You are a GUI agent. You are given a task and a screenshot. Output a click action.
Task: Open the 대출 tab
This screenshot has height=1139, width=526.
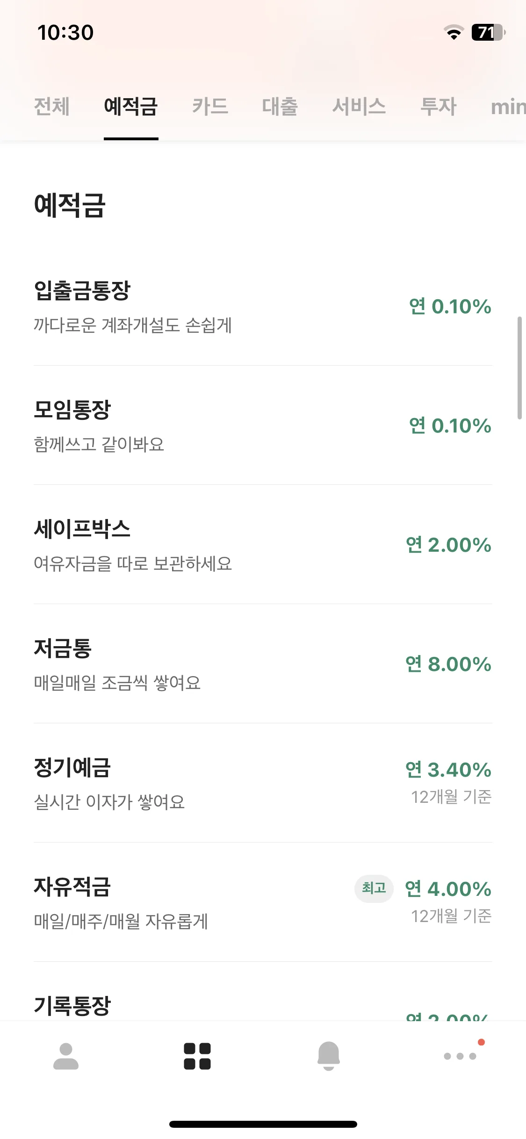280,107
